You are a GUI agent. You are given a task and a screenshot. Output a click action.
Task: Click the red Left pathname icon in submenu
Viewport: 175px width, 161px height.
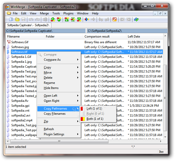coord(82,109)
